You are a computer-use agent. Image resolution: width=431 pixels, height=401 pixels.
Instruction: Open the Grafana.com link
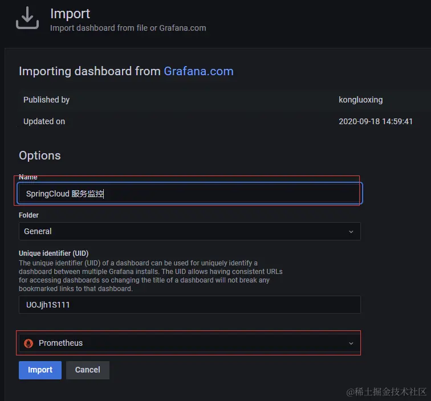(198, 71)
